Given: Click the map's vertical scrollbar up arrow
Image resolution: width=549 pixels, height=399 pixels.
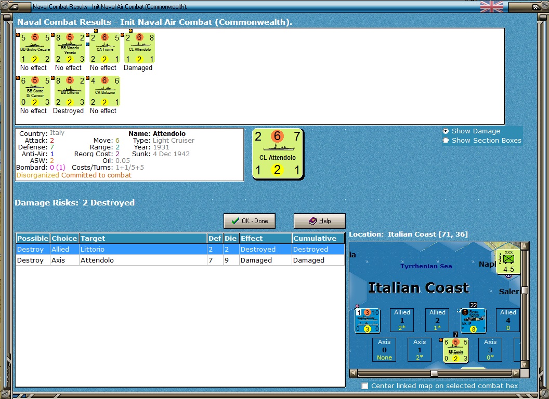Looking at the screenshot, I should pyautogui.click(x=525, y=245).
